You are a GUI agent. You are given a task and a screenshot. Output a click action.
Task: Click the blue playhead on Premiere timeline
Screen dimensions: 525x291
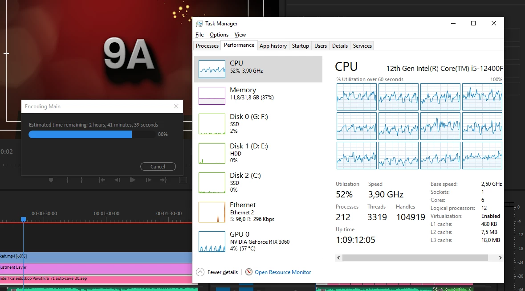tap(24, 219)
